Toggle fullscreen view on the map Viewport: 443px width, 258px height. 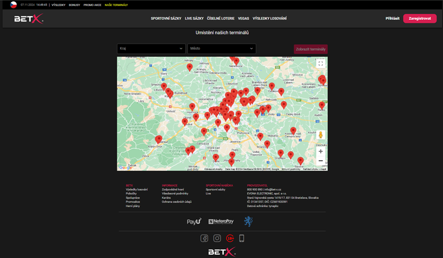[x=320, y=64]
